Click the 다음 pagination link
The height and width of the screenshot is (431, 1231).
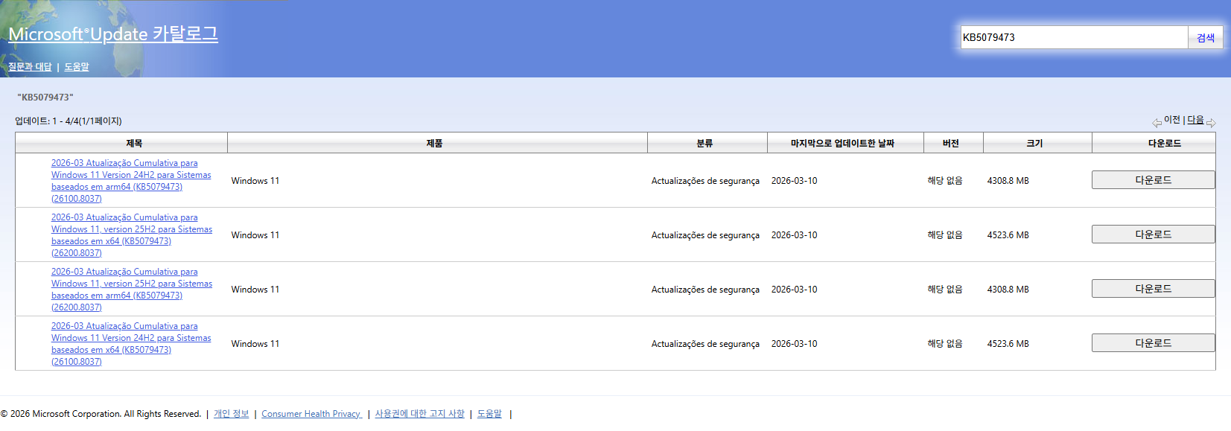(x=1195, y=120)
